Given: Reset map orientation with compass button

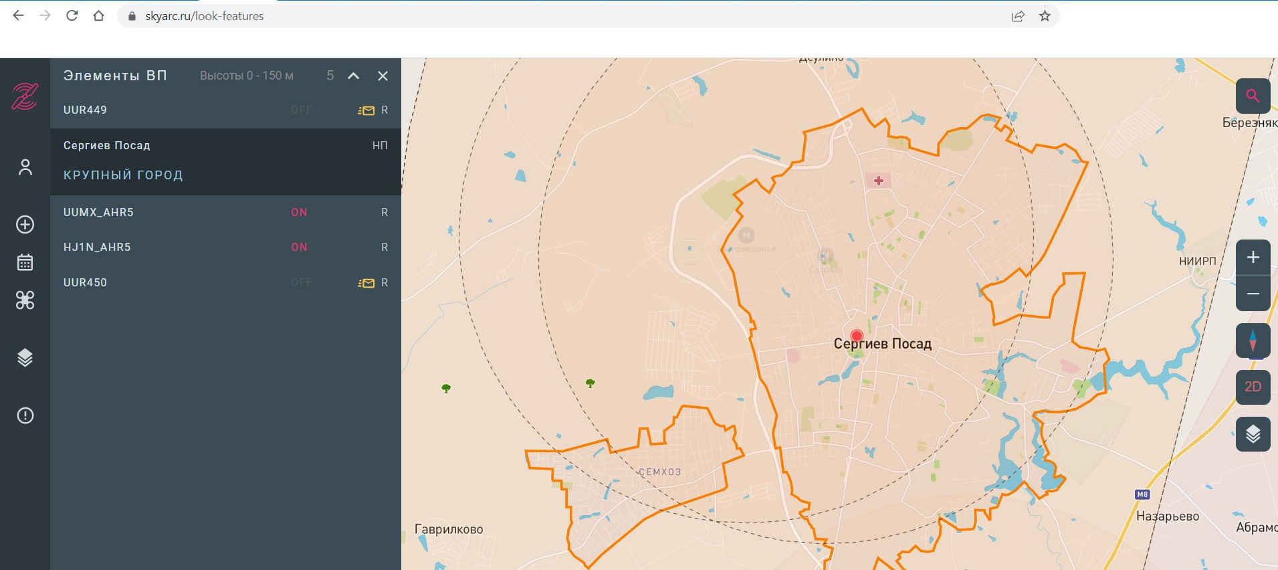Looking at the screenshot, I should click(1253, 341).
